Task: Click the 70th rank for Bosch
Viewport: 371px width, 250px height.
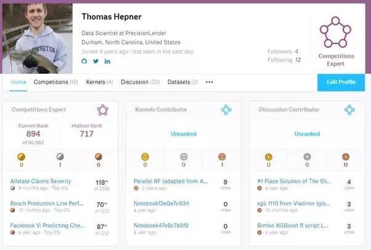Action: (102, 204)
